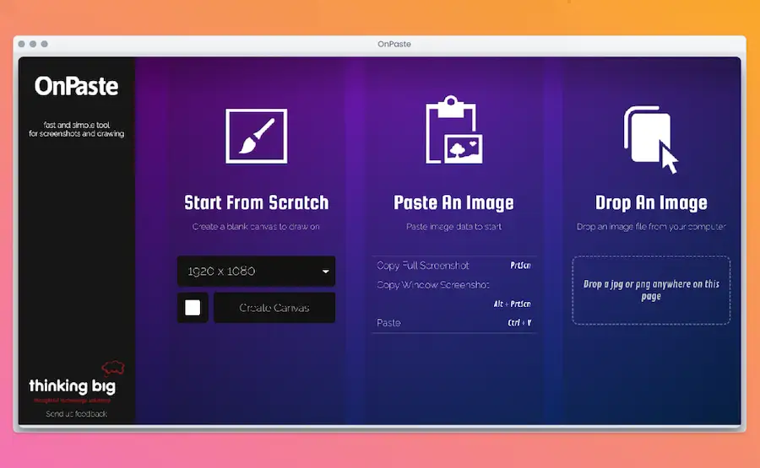Click the OnPaste window title

click(394, 44)
